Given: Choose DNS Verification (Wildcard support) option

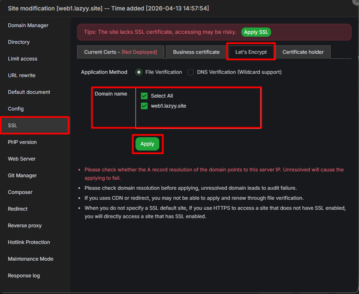Looking at the screenshot, I should point(191,72).
